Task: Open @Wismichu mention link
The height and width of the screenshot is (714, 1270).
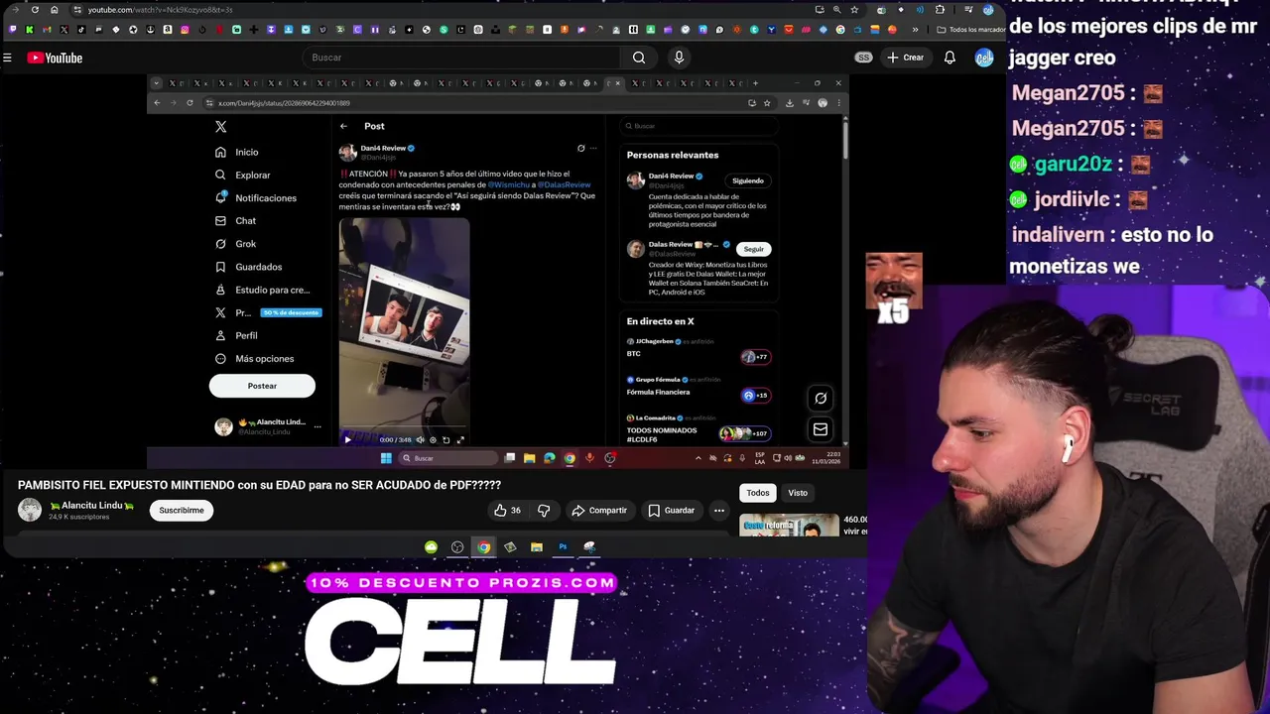Action: 509,184
